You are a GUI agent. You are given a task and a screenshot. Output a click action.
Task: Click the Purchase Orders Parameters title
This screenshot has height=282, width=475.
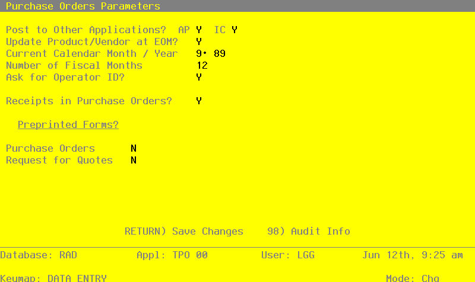(83, 6)
